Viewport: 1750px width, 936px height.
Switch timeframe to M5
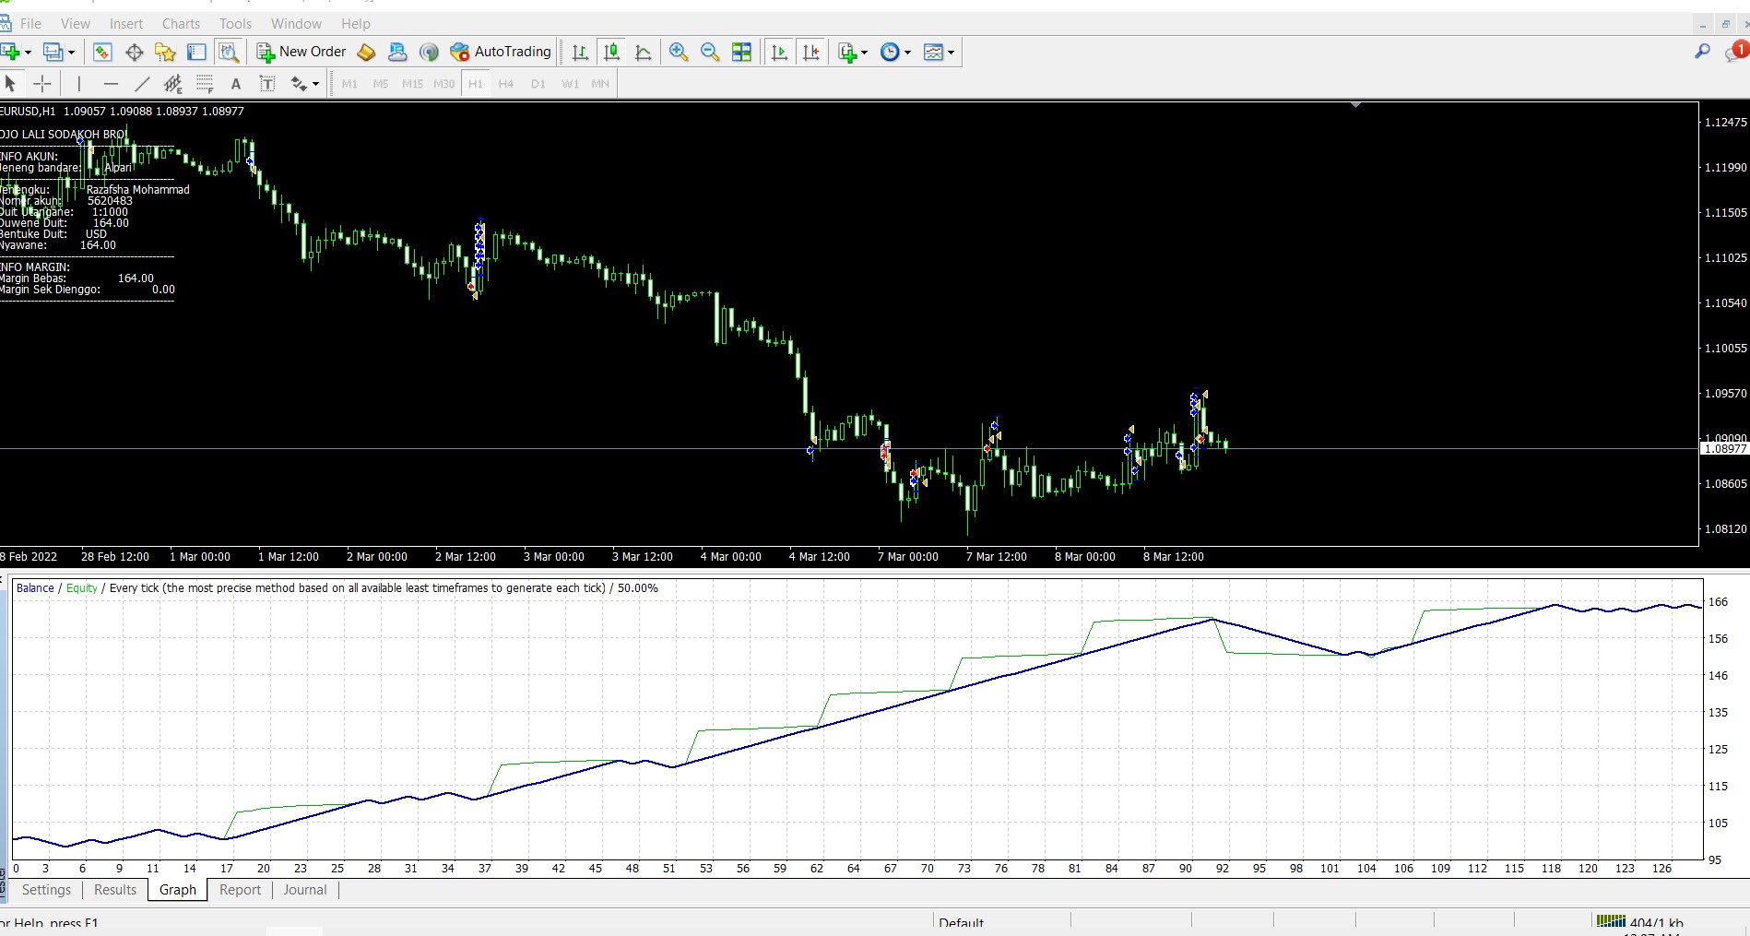[x=381, y=84]
